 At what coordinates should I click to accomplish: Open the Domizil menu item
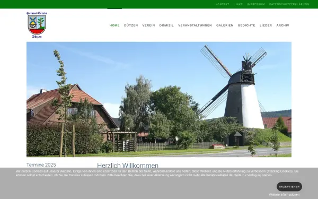166,25
